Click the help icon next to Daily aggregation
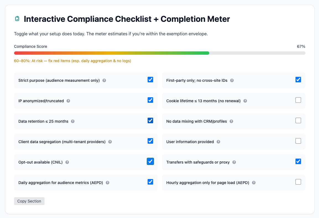Image resolution: width=319 pixels, height=218 pixels. point(107,183)
